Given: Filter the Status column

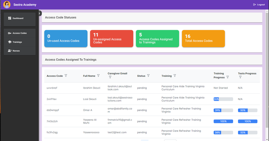Looking at the screenshot, I should pos(149,76).
